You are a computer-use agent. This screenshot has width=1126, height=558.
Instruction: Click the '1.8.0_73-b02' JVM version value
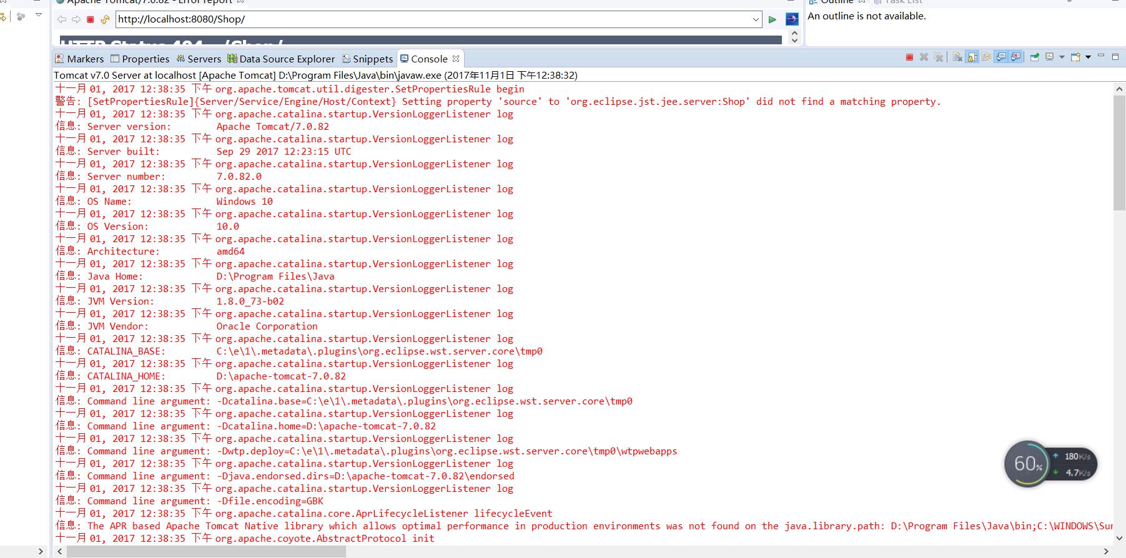click(x=250, y=301)
